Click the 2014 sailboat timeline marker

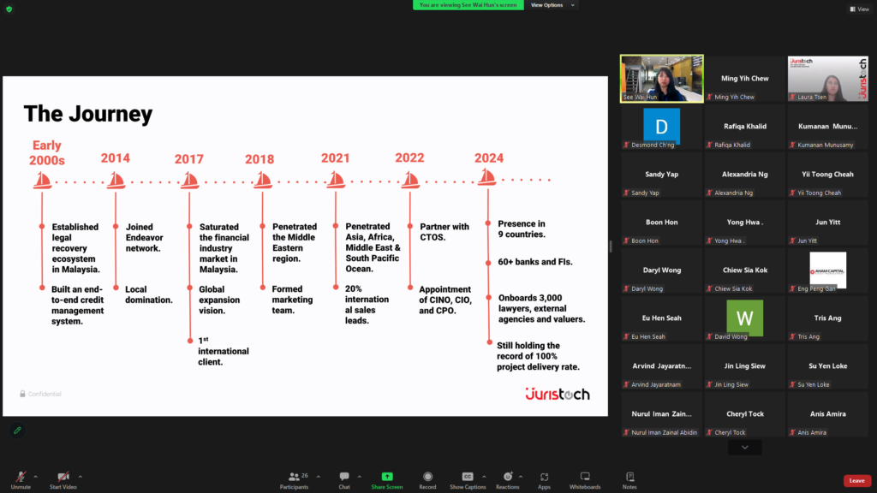(x=116, y=180)
